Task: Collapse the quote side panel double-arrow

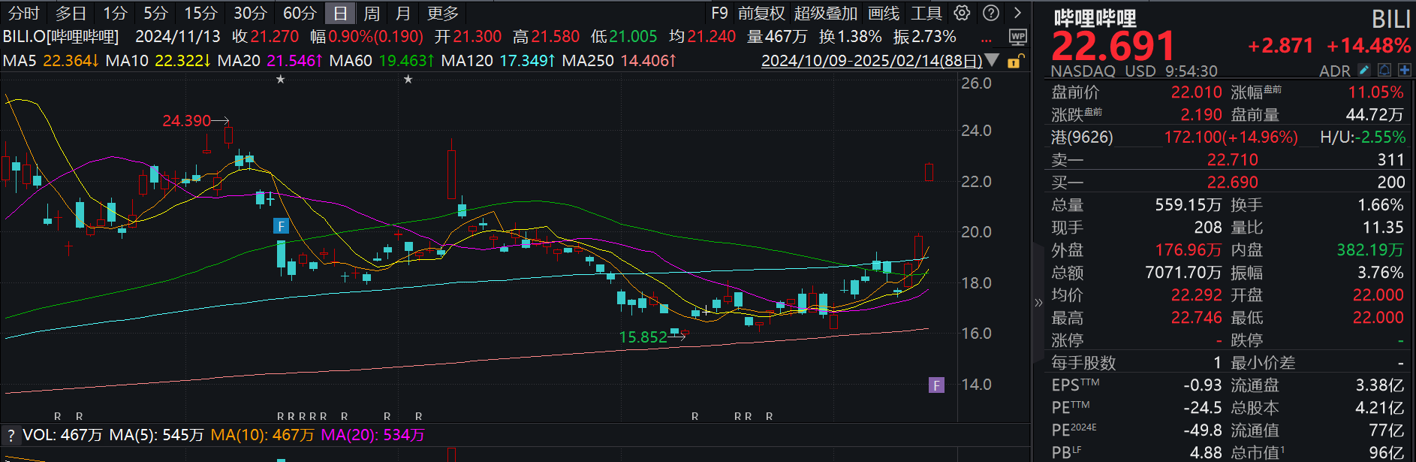Action: pos(1038,303)
